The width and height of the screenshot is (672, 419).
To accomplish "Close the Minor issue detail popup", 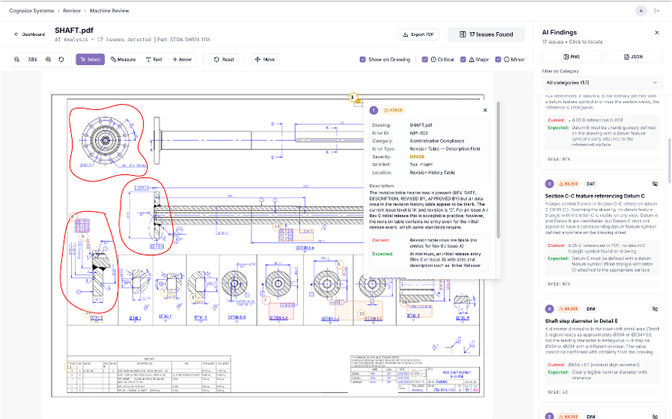I will click(485, 110).
